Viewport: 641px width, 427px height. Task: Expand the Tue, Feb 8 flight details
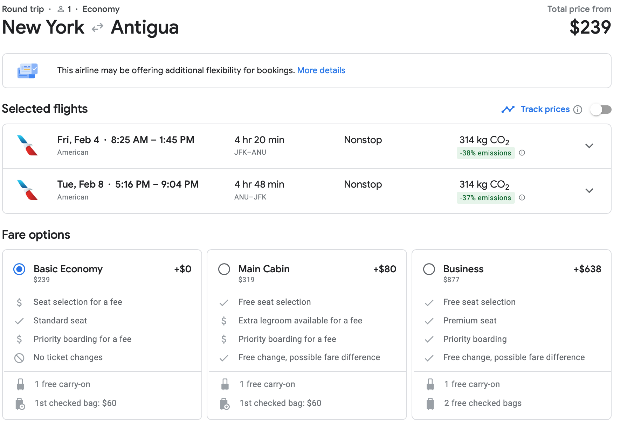(x=589, y=191)
